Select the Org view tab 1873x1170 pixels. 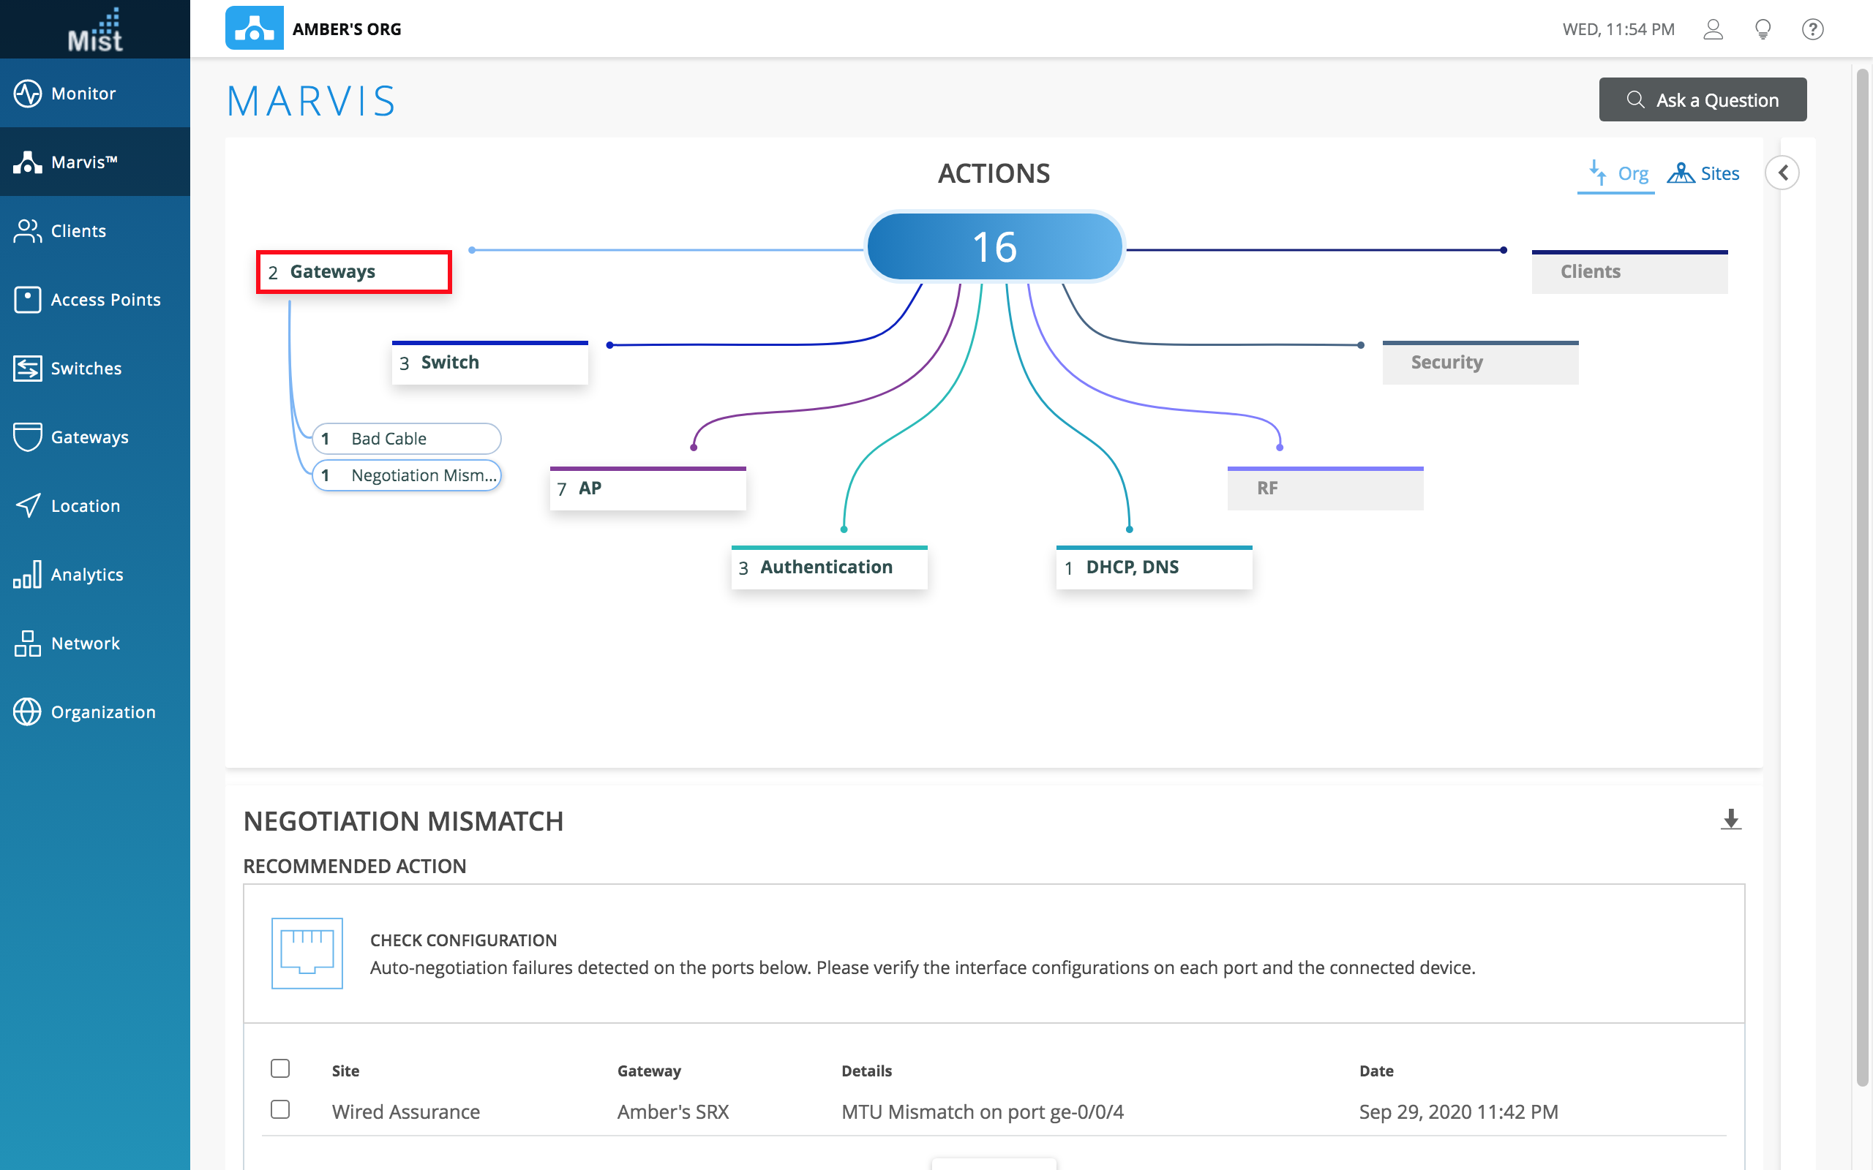pos(1617,173)
